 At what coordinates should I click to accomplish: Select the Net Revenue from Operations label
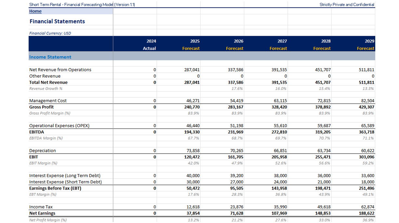tap(60, 69)
